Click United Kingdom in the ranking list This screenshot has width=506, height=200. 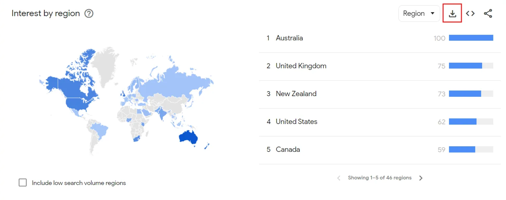[x=301, y=66]
